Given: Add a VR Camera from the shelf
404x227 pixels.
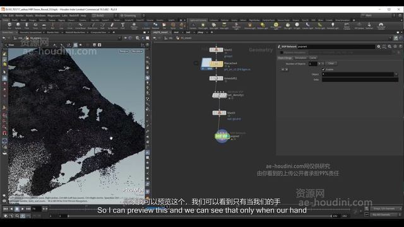Looking at the screenshot, I should pos(359,26).
